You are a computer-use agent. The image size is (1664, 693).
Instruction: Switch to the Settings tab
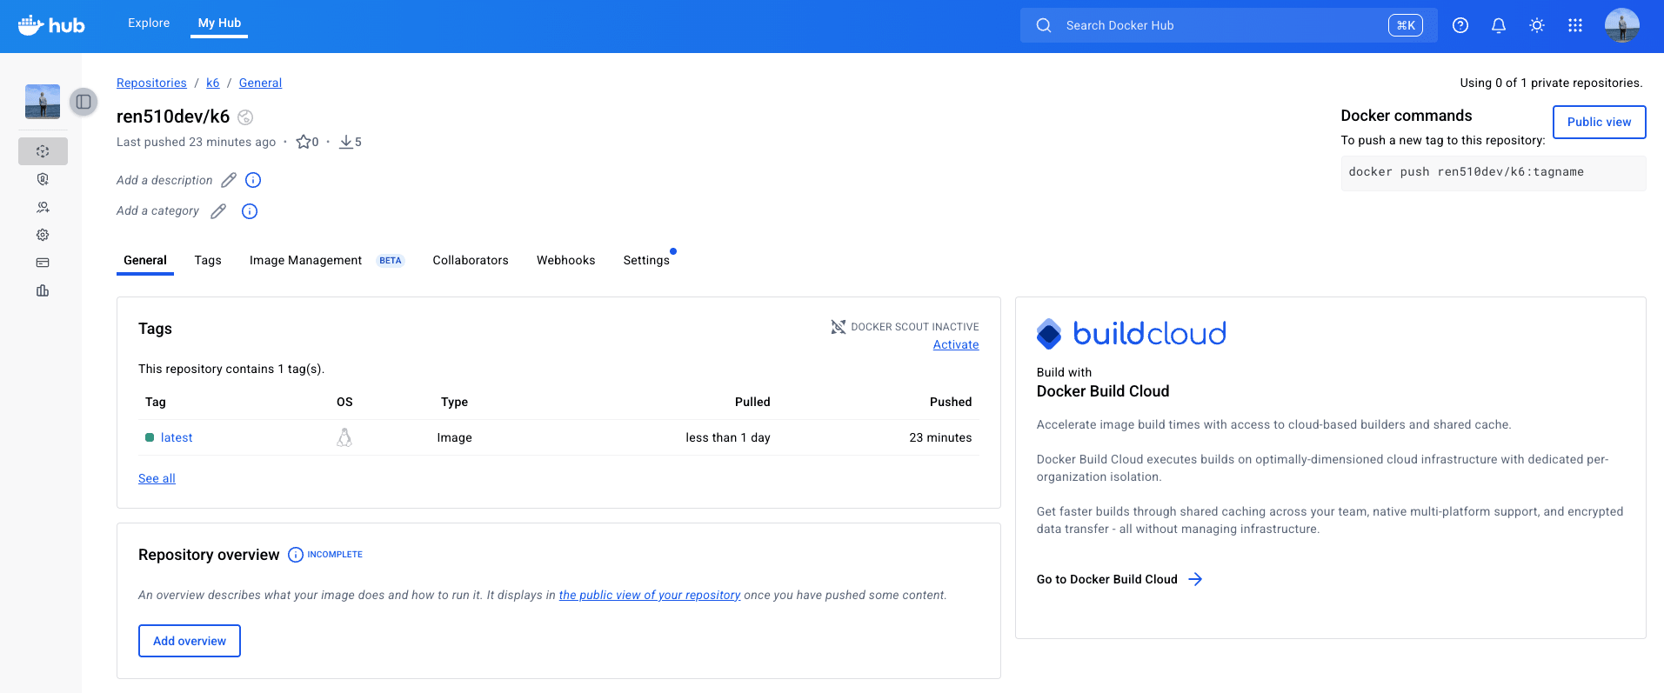click(x=646, y=260)
